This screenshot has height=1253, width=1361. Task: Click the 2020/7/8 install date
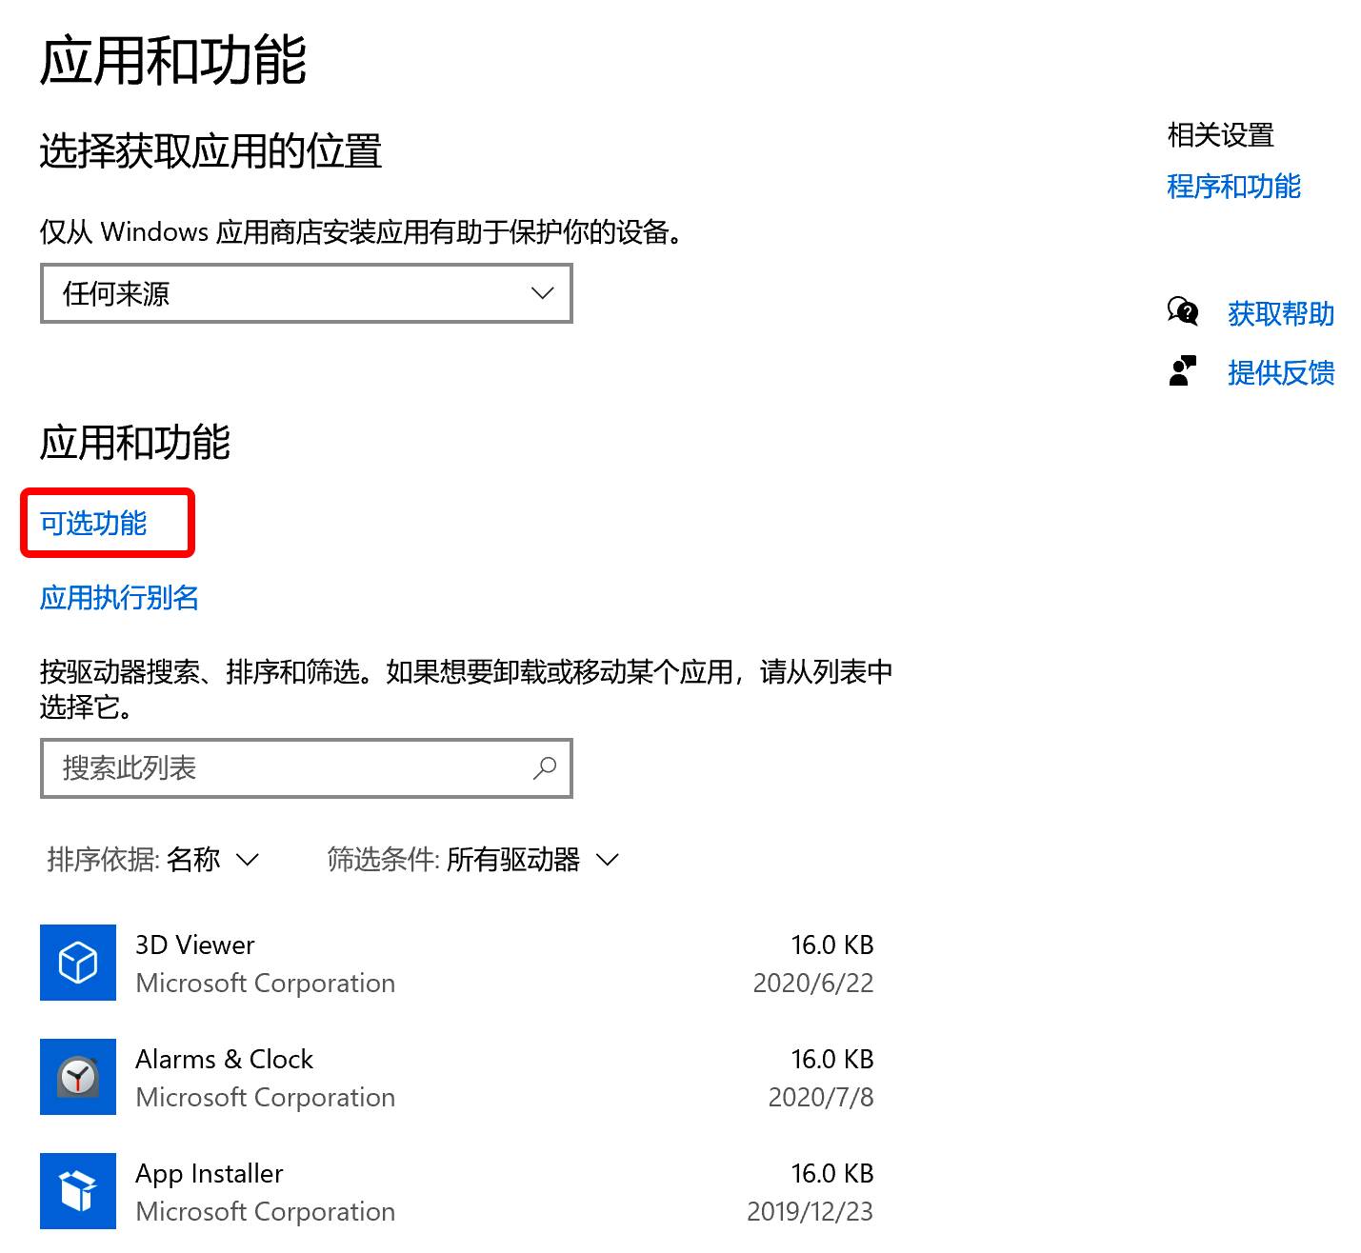(x=821, y=1097)
